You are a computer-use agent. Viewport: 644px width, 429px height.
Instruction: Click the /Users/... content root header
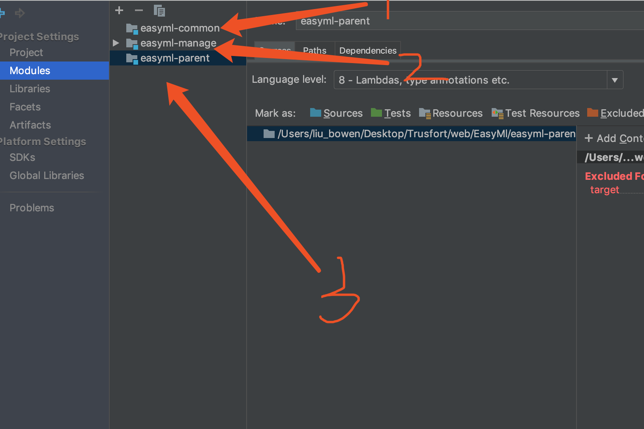point(610,157)
